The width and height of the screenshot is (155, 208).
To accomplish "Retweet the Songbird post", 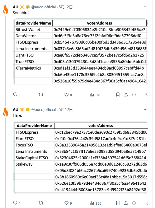I will 41,95.
